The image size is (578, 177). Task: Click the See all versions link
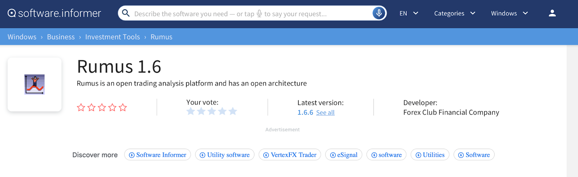[x=325, y=113]
